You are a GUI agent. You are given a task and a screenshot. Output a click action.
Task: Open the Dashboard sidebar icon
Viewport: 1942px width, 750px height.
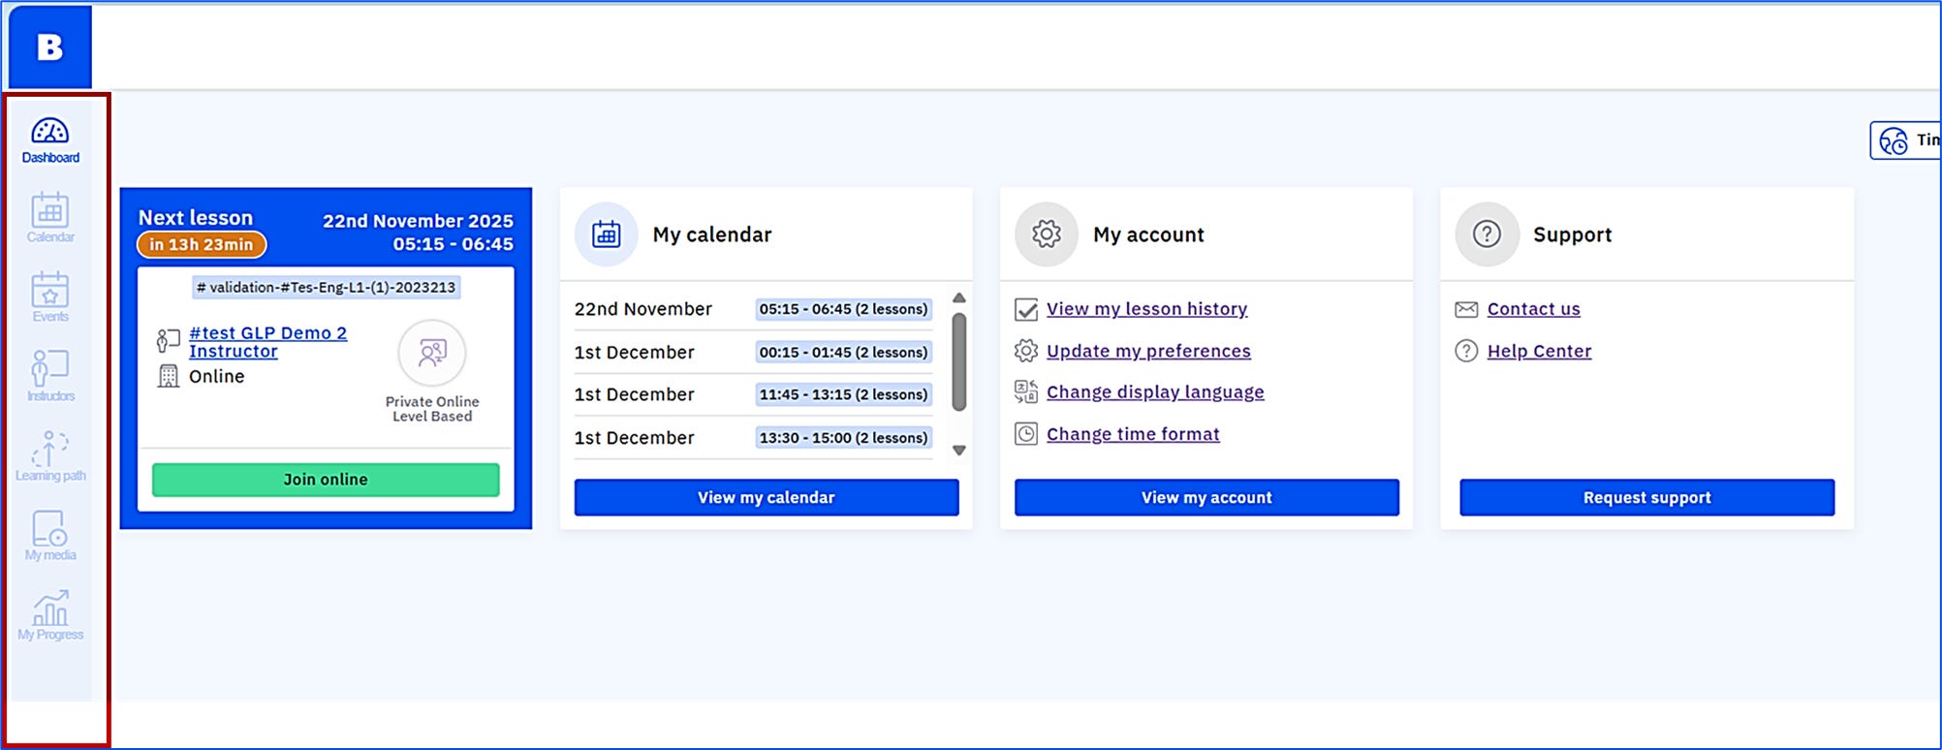(50, 140)
